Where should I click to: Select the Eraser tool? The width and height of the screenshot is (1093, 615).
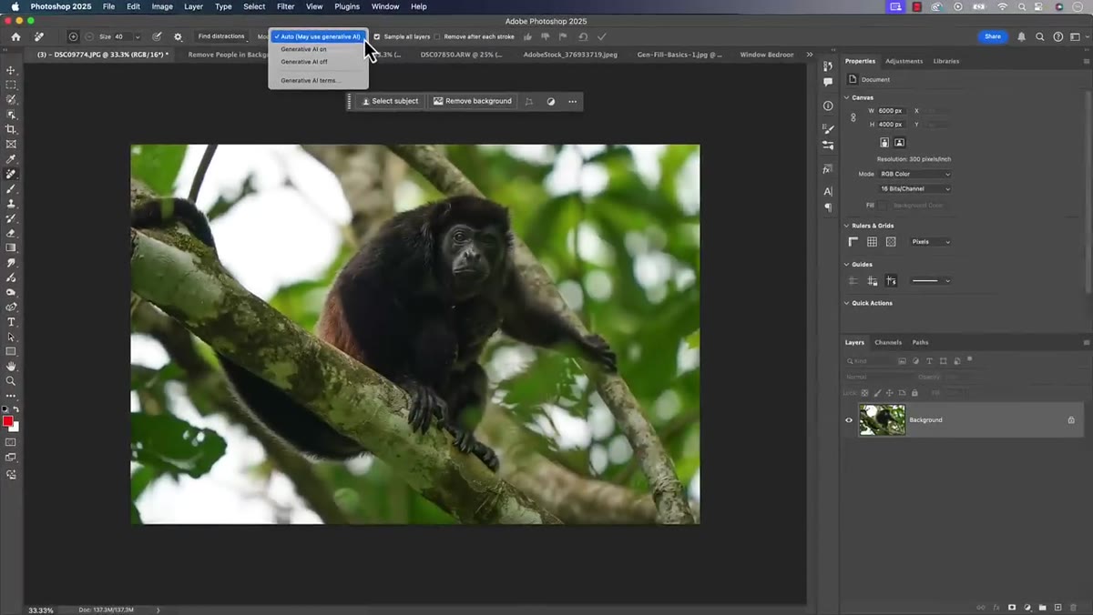pyautogui.click(x=11, y=233)
